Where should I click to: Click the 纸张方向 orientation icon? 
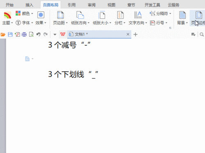80,15
